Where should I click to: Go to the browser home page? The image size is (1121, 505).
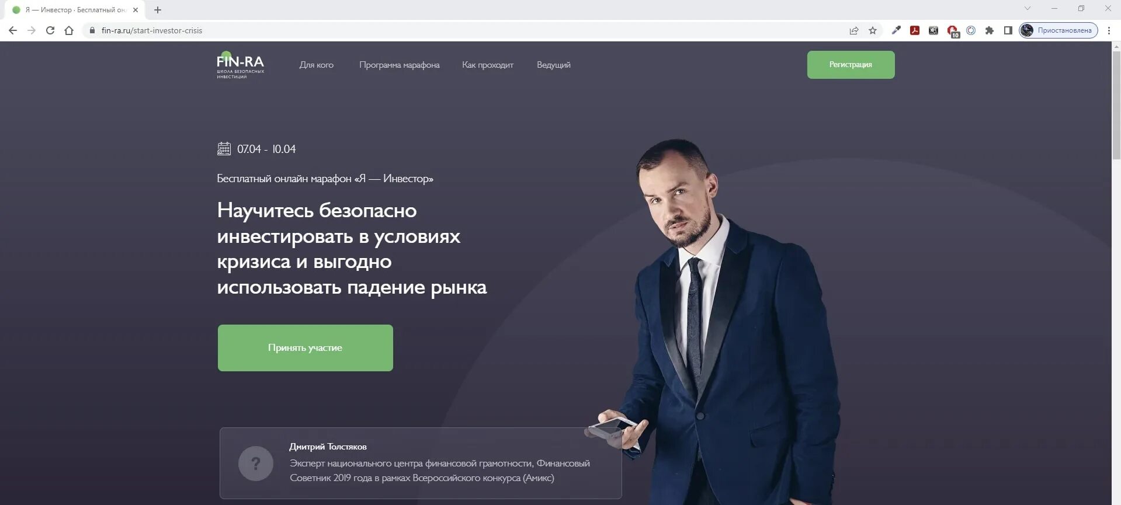click(x=69, y=30)
